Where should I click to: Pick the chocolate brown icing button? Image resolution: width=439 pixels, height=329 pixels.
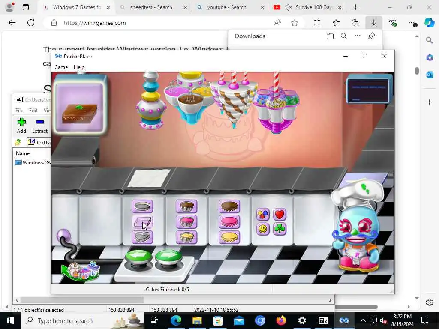coord(229,206)
